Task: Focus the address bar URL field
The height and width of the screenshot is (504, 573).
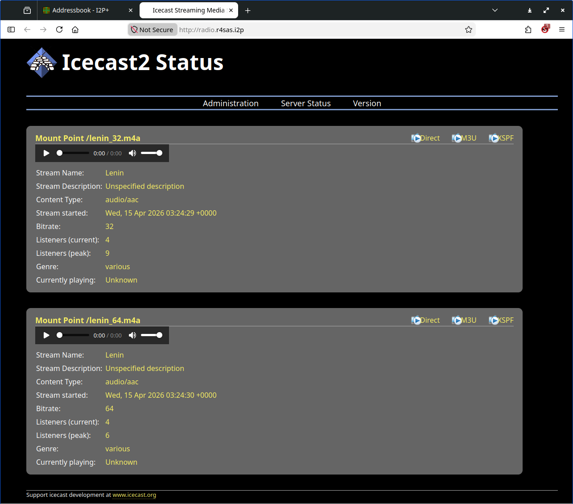Action: tap(319, 29)
